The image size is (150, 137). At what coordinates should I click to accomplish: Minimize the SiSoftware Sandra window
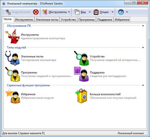(127, 3)
